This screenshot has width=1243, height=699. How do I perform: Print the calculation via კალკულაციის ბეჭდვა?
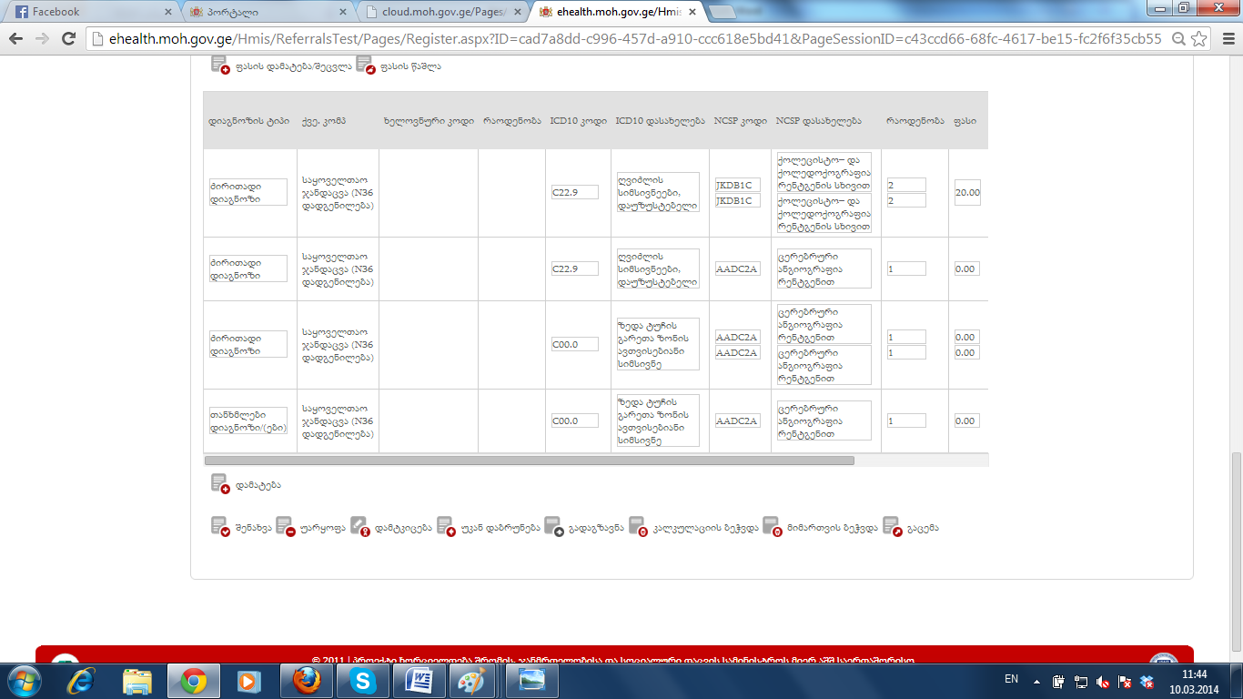click(638, 527)
